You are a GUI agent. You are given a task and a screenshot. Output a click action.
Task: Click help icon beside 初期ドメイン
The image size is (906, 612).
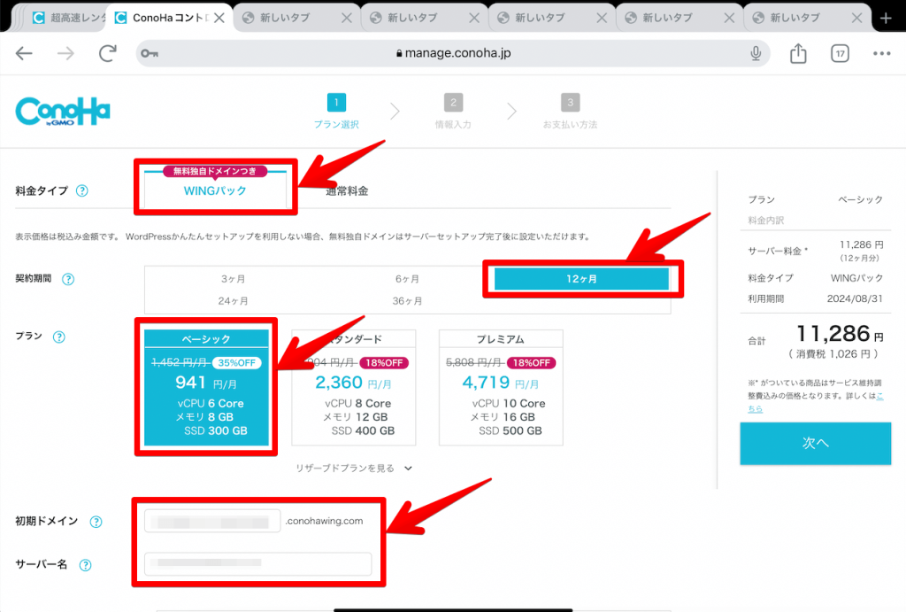96,522
